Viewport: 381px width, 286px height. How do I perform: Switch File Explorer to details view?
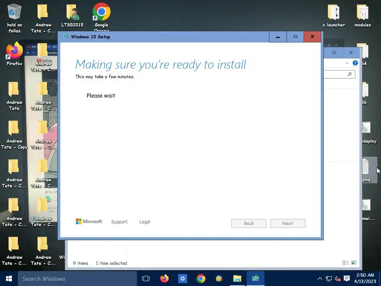(346, 263)
